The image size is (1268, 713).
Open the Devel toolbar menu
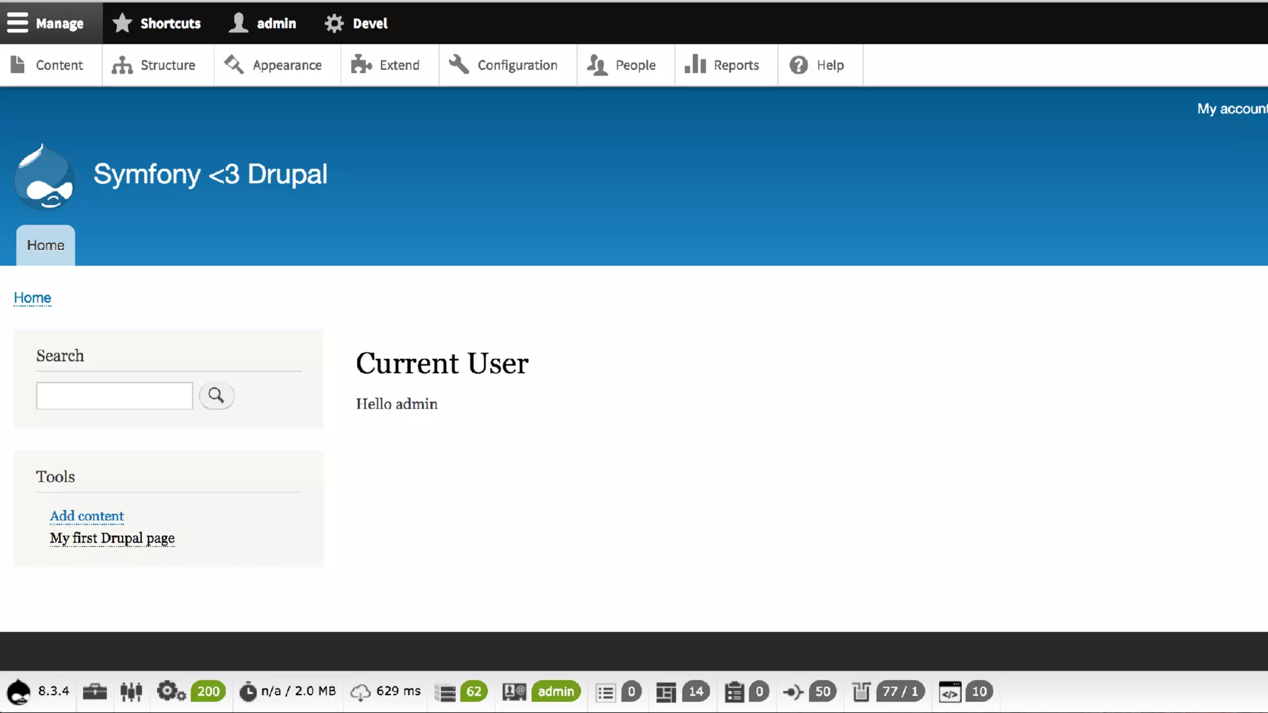pyautogui.click(x=357, y=24)
